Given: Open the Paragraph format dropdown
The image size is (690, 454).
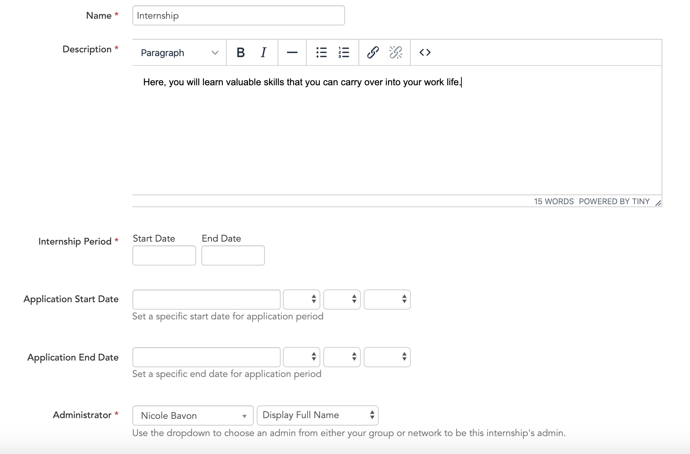Looking at the screenshot, I should (180, 53).
